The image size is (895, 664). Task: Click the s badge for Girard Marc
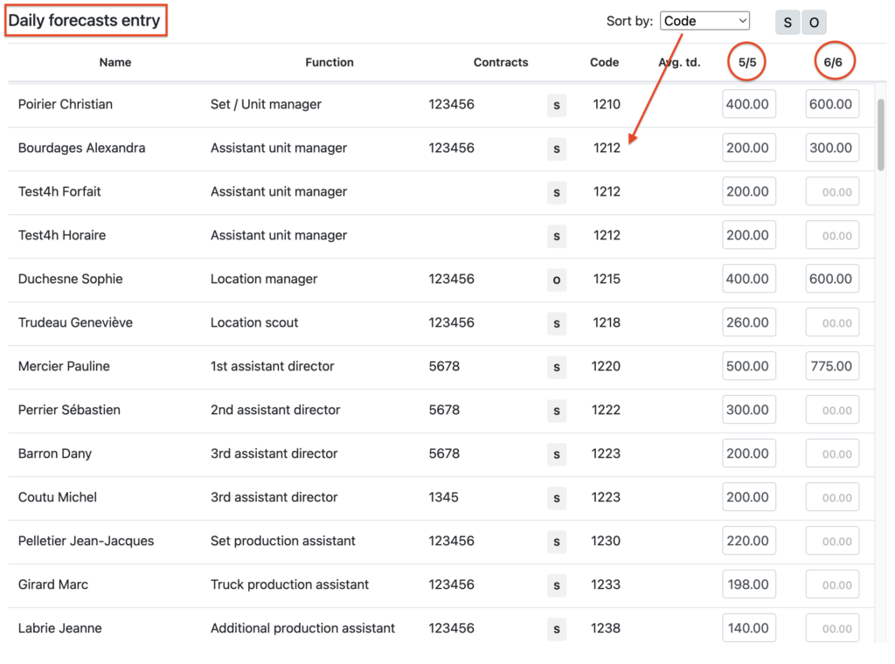[557, 585]
